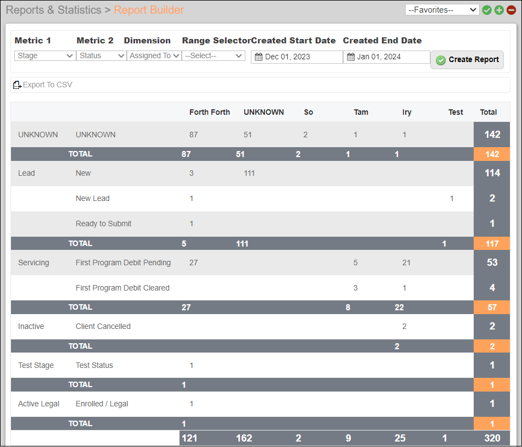The height and width of the screenshot is (447, 522).
Task: Click the 114 total for Lead New row
Action: (492, 173)
